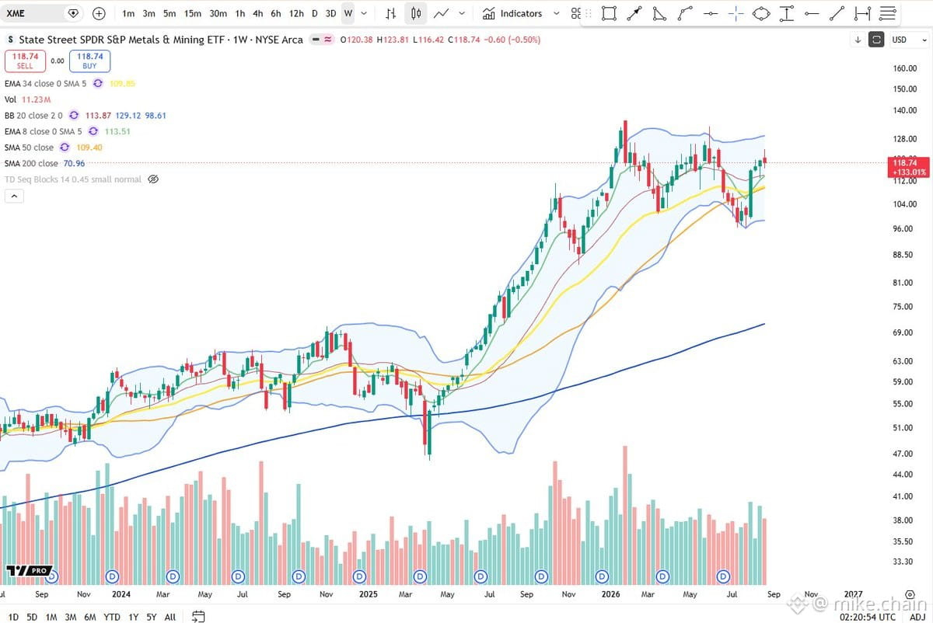This screenshot has width=933, height=623.
Task: Select the Ellipse drawing tool
Action: point(761,13)
